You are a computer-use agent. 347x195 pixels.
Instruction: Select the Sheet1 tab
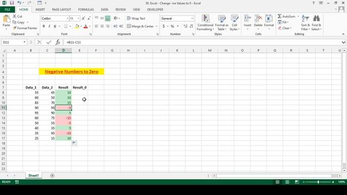34,175
